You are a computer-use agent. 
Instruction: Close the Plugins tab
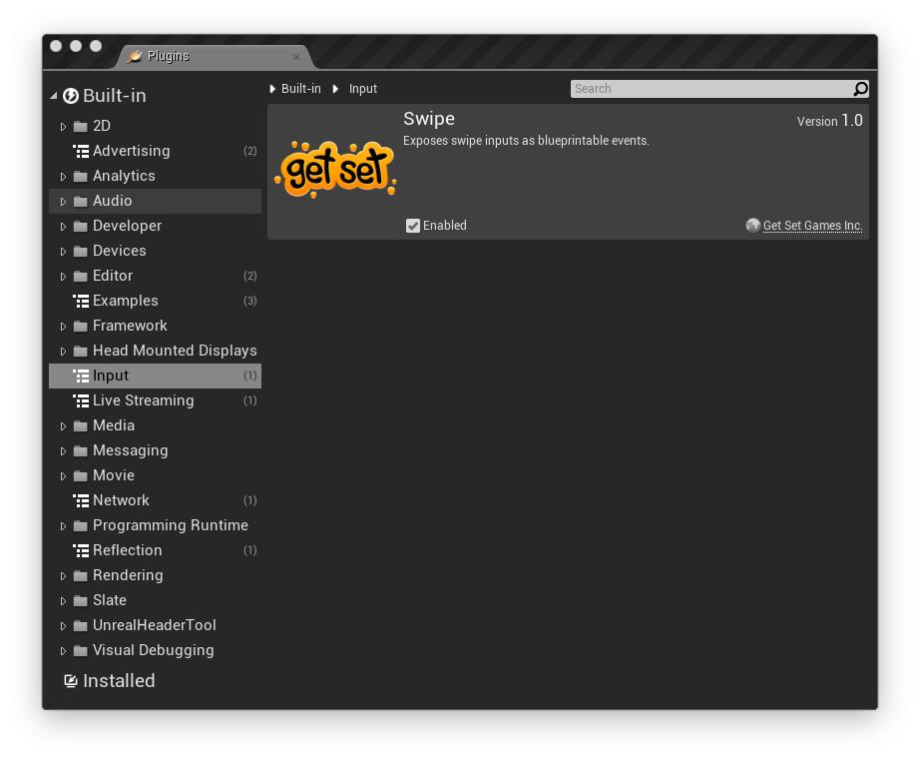(296, 56)
